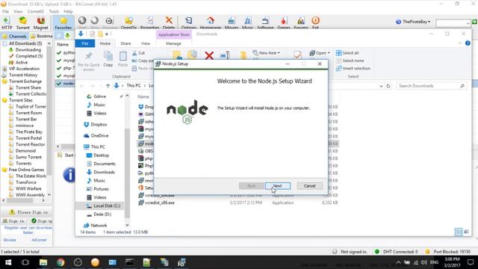Viewport: 478px width, 269px height.
Task: Click Copy in the Explorer ribbon
Action: tap(108, 59)
